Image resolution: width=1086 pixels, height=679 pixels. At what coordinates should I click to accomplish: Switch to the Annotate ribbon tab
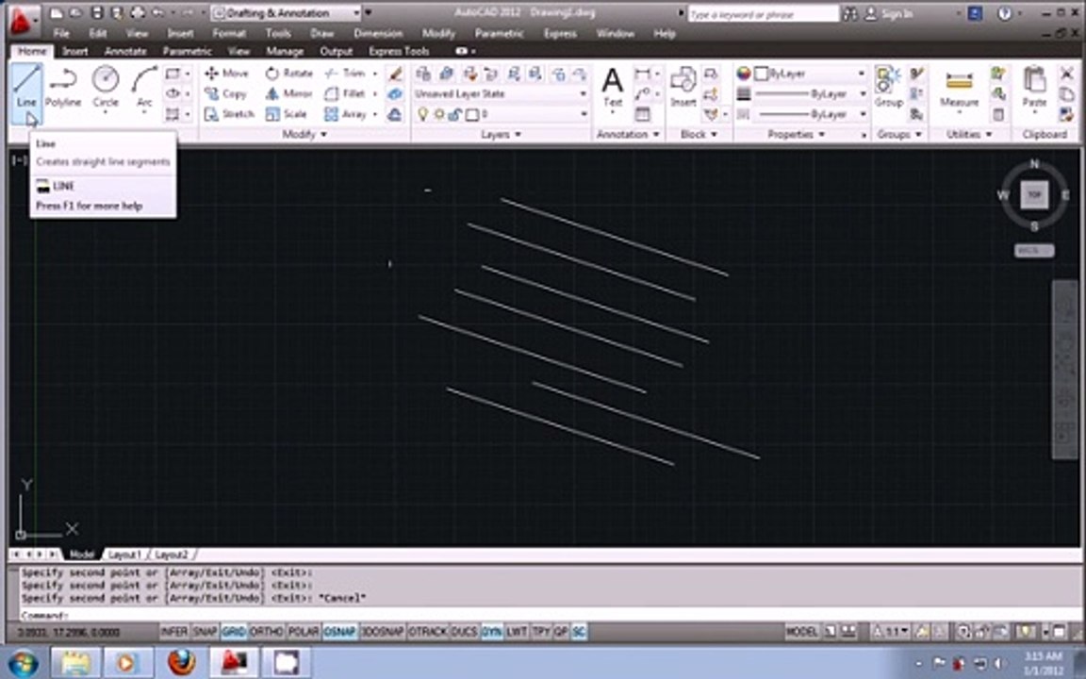(125, 51)
